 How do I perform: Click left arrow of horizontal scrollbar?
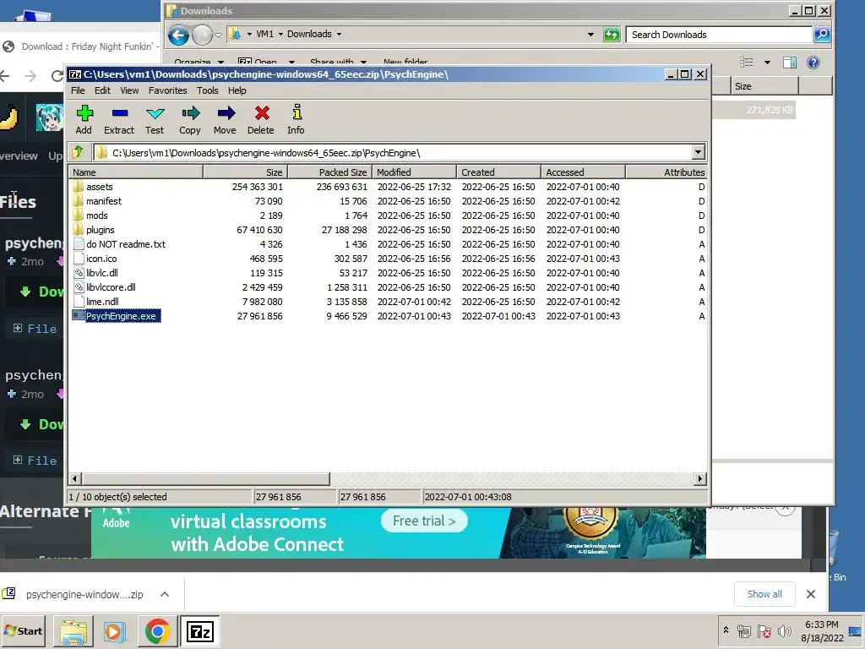click(x=75, y=478)
